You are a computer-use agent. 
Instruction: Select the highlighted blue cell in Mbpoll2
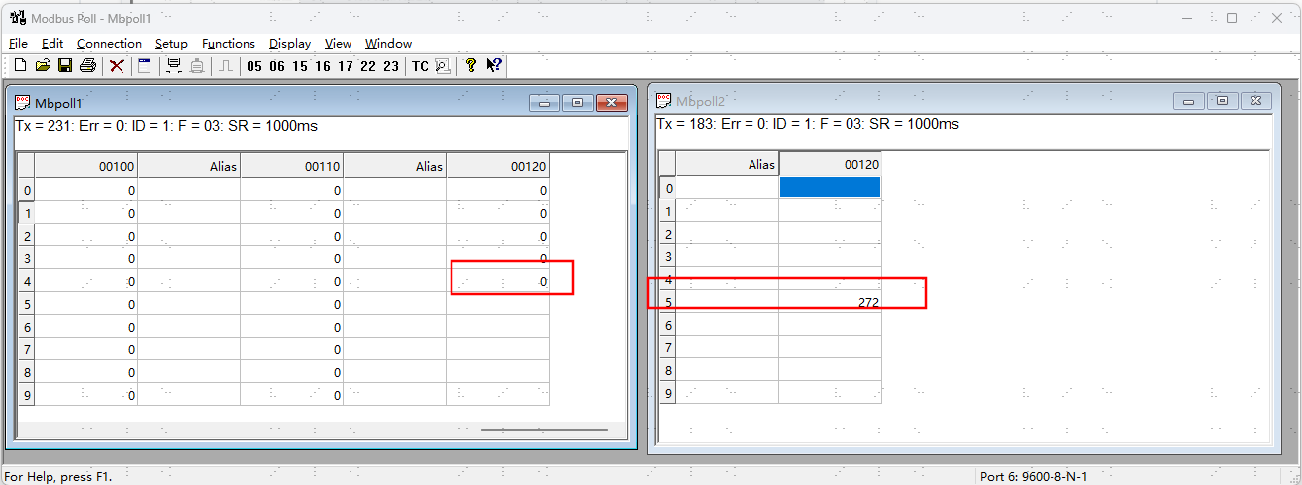(x=830, y=187)
